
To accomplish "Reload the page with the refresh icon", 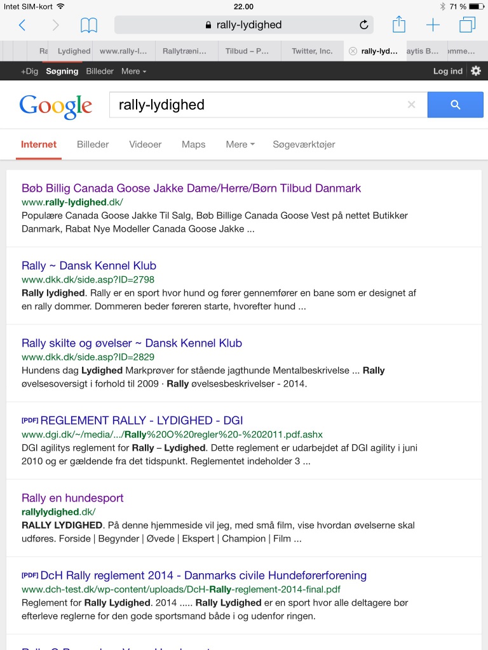I will (364, 25).
